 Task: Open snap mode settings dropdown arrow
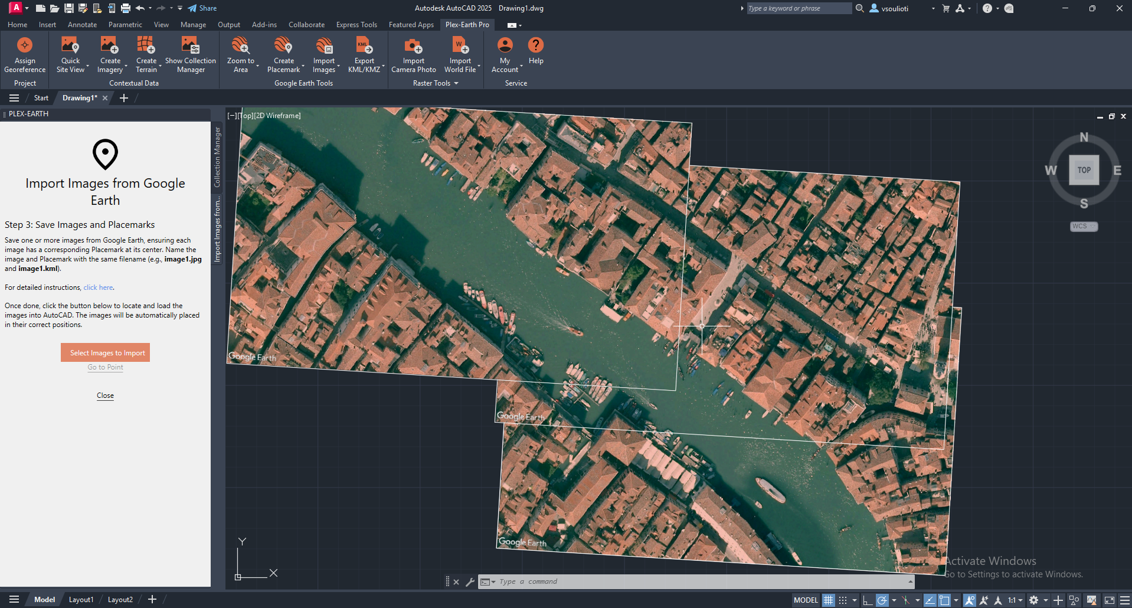coord(855,600)
